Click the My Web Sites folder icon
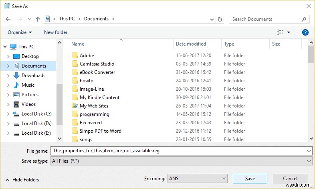Screen dimensions: 315x189 pos(75,106)
